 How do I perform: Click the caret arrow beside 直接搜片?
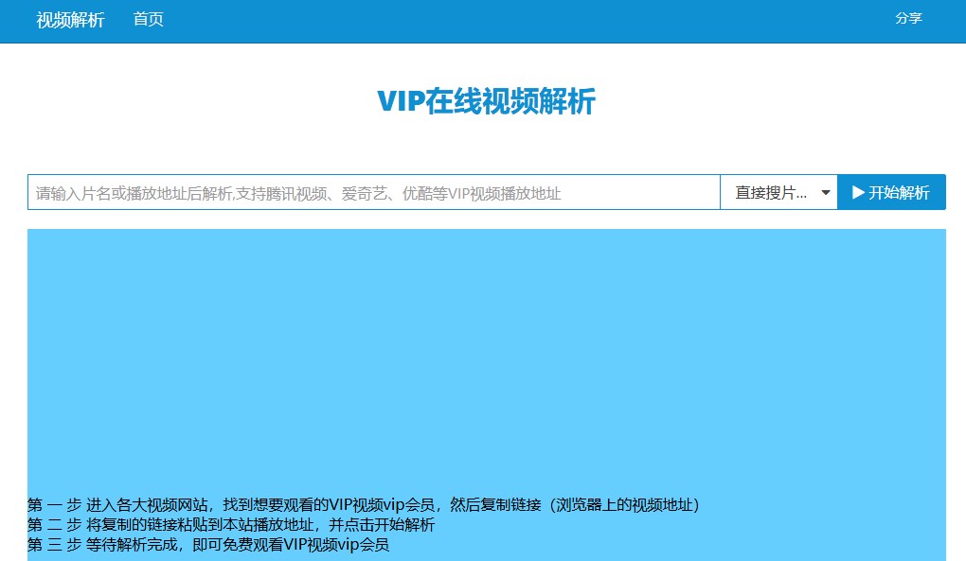[826, 193]
